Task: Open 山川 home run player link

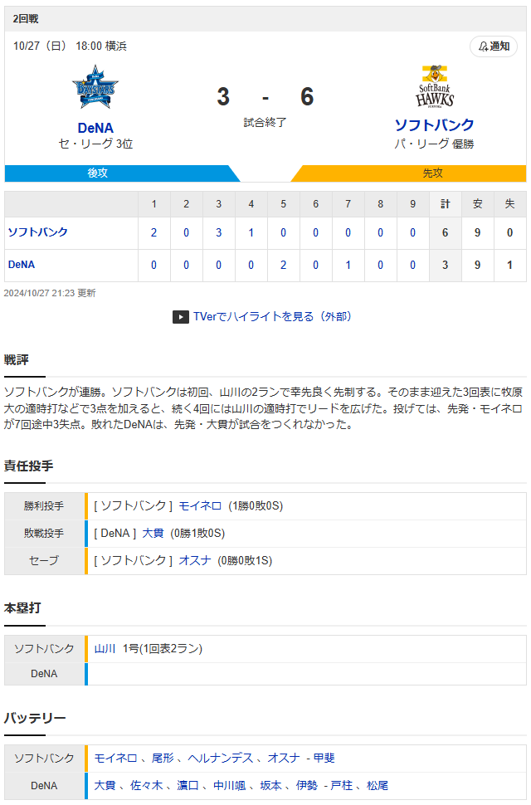Action: click(x=105, y=648)
